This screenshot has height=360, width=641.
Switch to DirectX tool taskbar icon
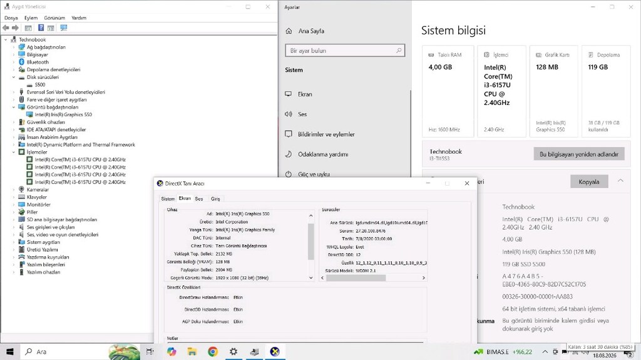(x=275, y=351)
